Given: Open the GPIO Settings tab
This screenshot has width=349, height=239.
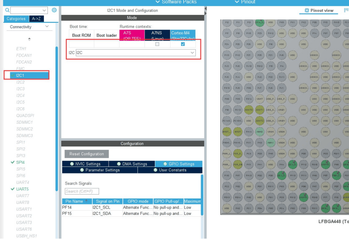Looking at the screenshot, I should [179, 164].
